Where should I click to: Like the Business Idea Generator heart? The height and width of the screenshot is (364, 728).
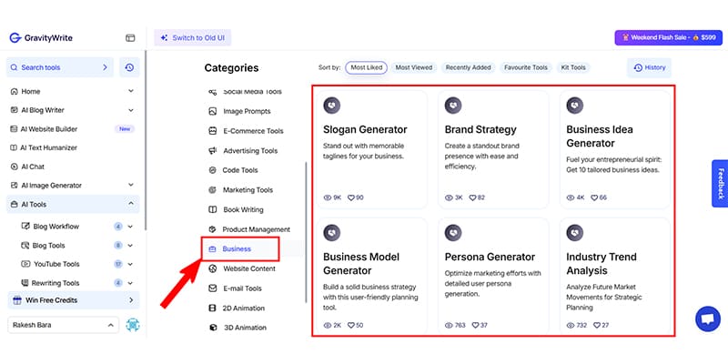[594, 197]
